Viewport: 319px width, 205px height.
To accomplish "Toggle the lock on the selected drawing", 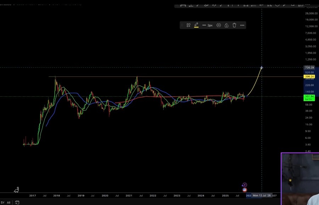I will tap(226, 25).
